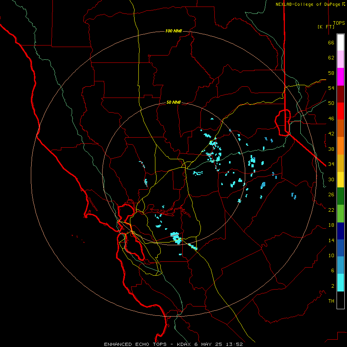Image resolution: width=347 pixels, height=347 pixels.
Task: Click the 58 legend value
Action: point(331,73)
